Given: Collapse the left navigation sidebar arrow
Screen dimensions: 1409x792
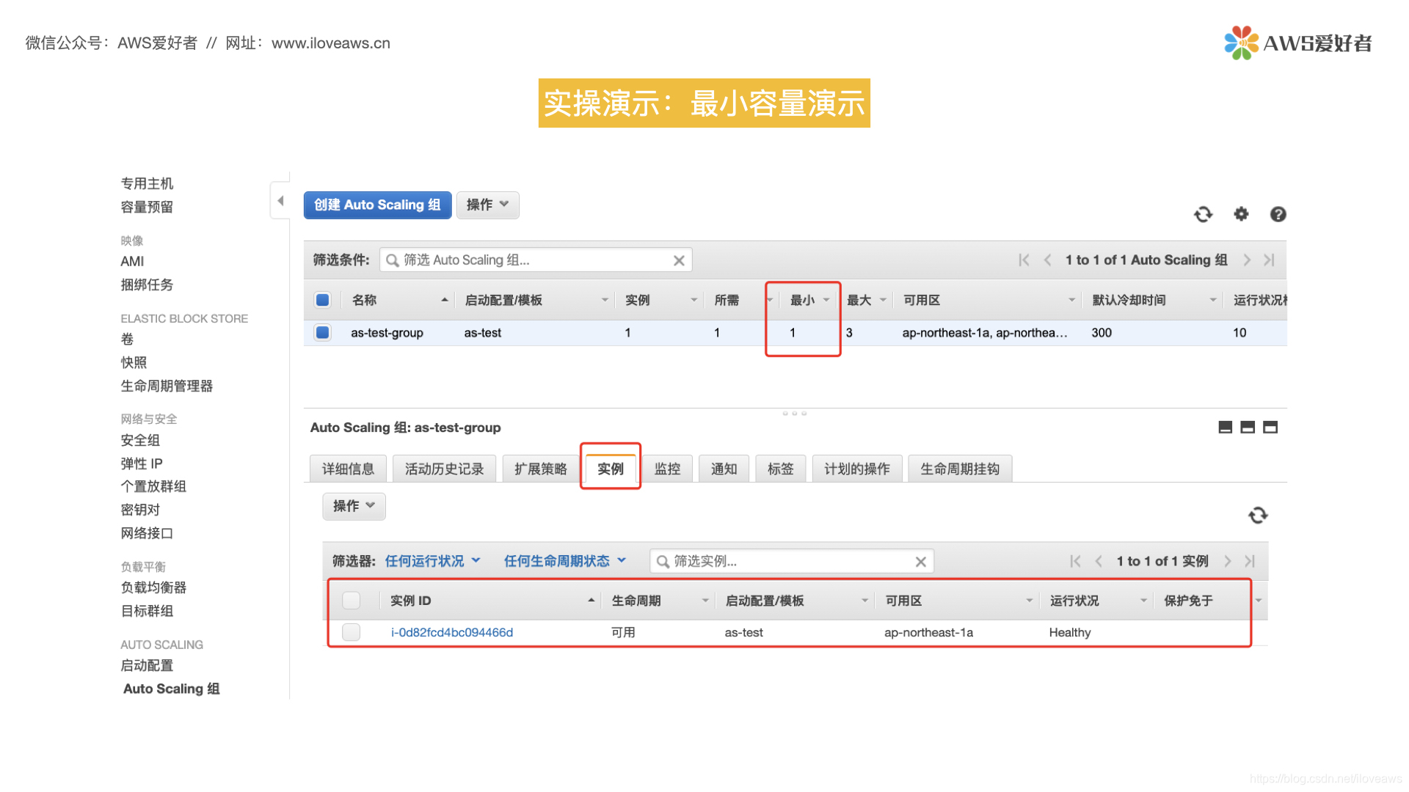Looking at the screenshot, I should pos(280,200).
